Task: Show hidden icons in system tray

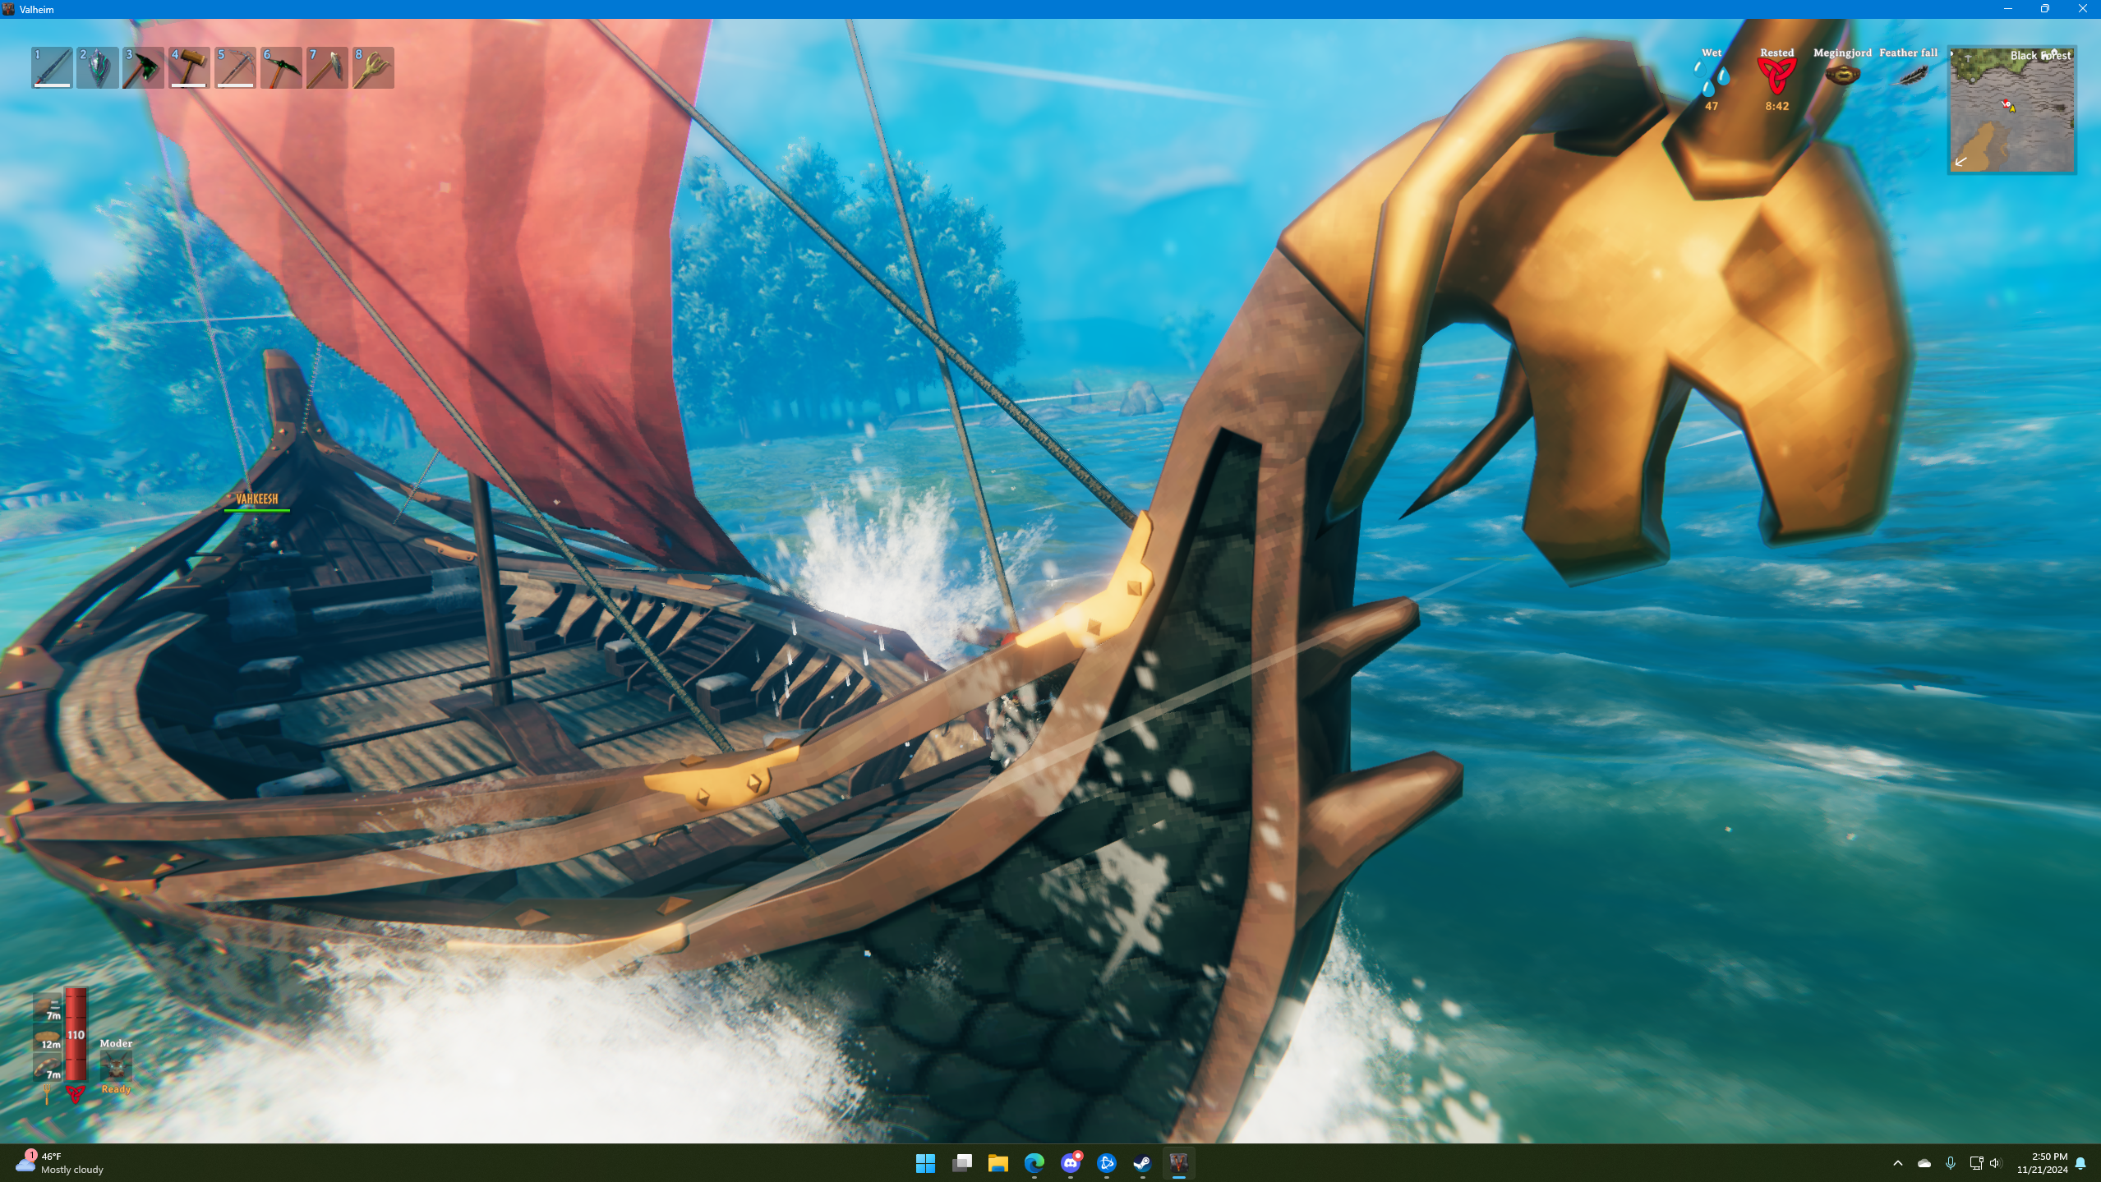Action: (1897, 1162)
